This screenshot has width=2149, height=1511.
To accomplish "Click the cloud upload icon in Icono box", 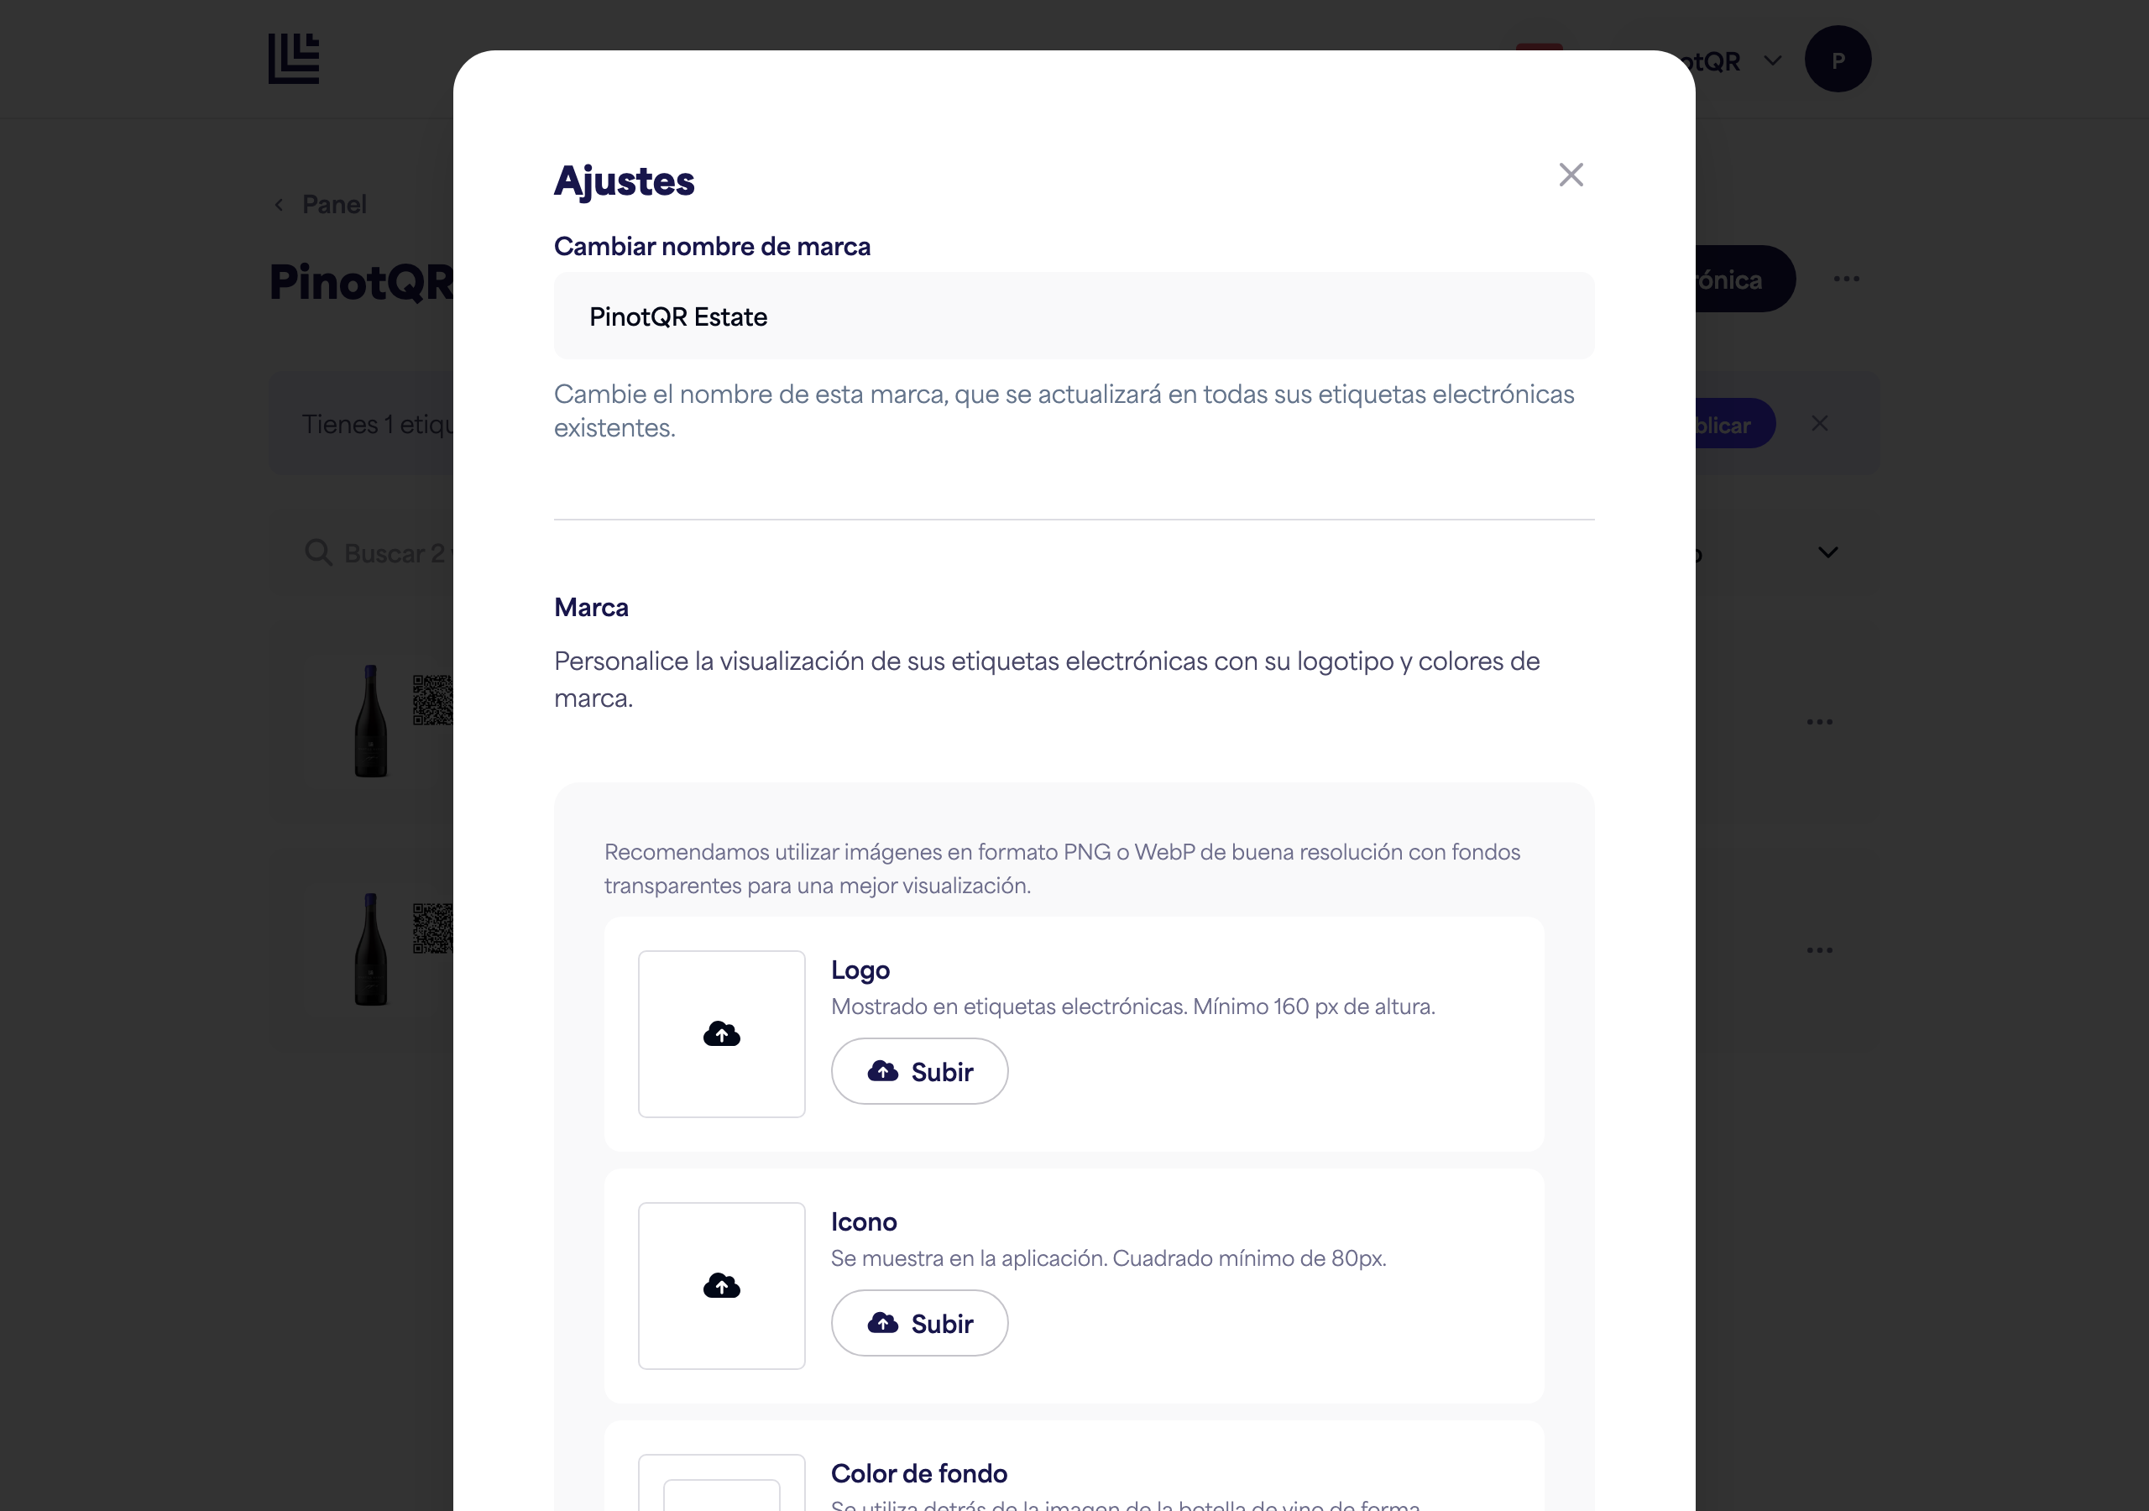I will pos(722,1285).
